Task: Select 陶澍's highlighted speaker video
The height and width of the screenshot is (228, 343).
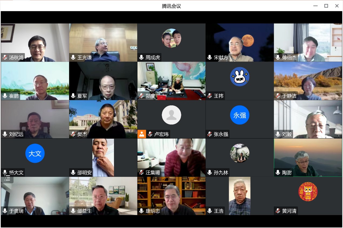Action: coord(308,158)
